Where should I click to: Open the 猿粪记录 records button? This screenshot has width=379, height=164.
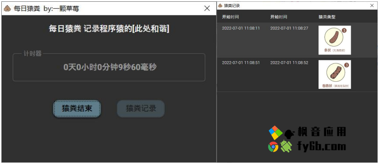point(141,109)
